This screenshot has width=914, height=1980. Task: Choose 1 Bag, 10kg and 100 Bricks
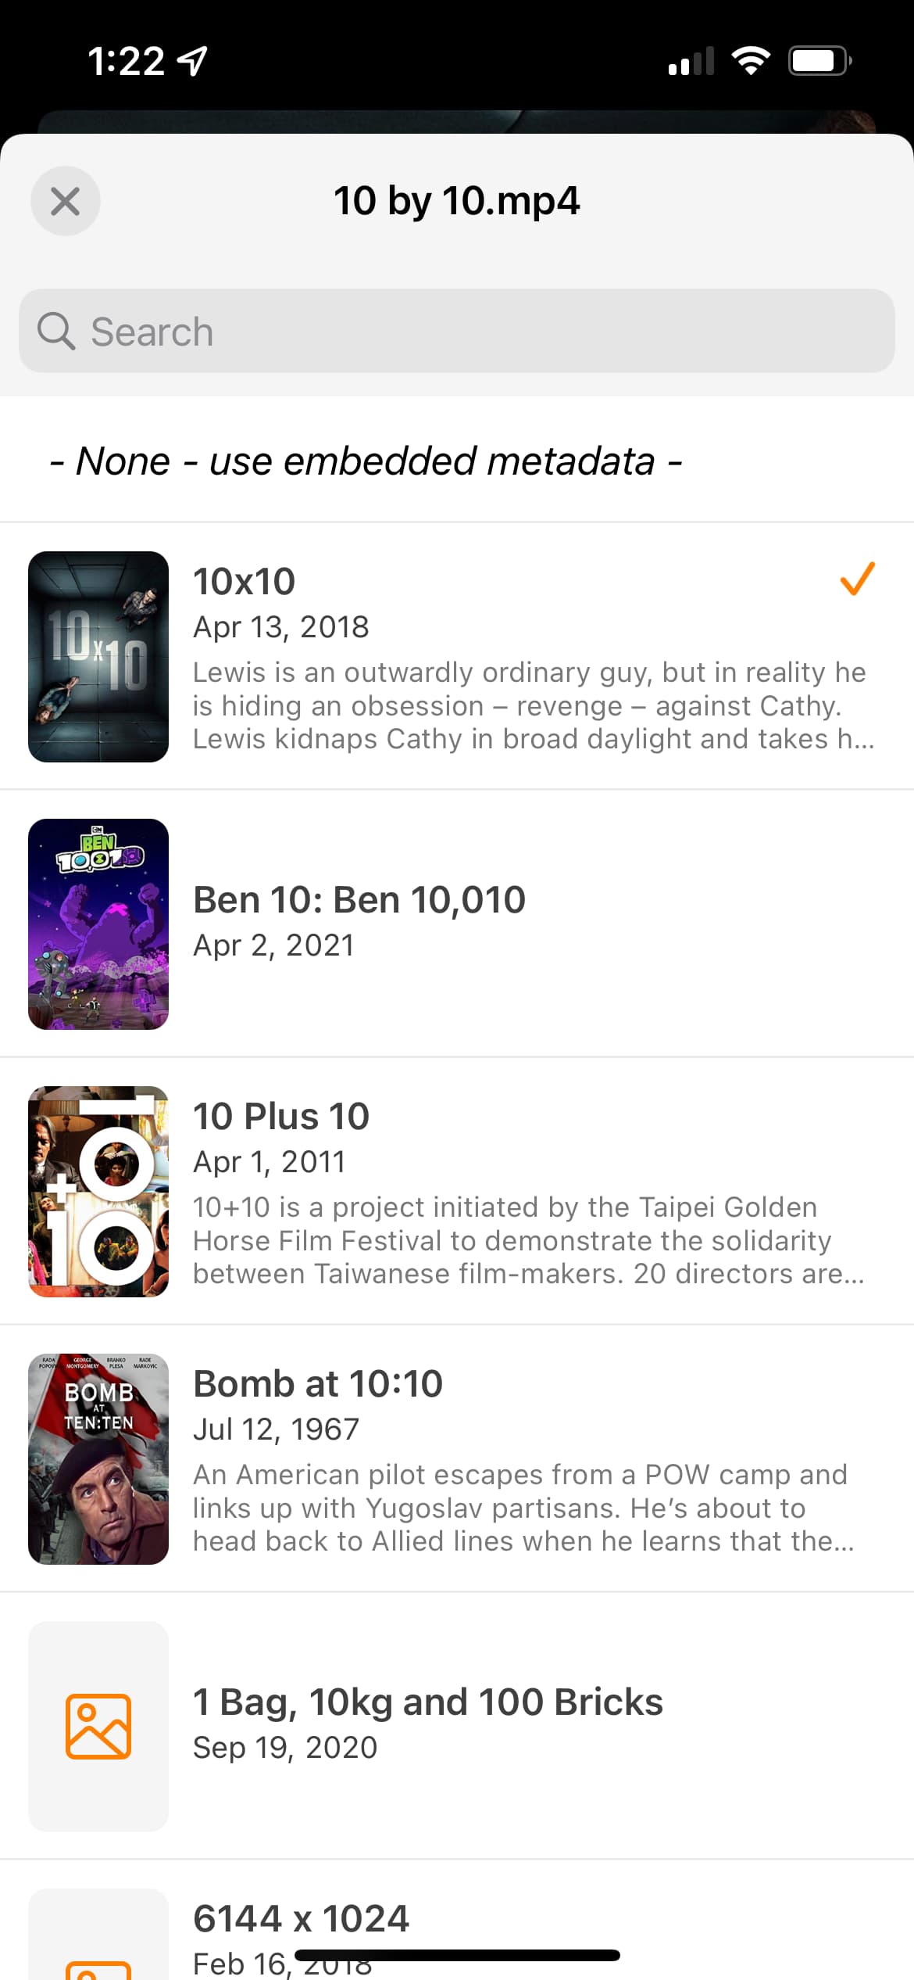tap(457, 1727)
